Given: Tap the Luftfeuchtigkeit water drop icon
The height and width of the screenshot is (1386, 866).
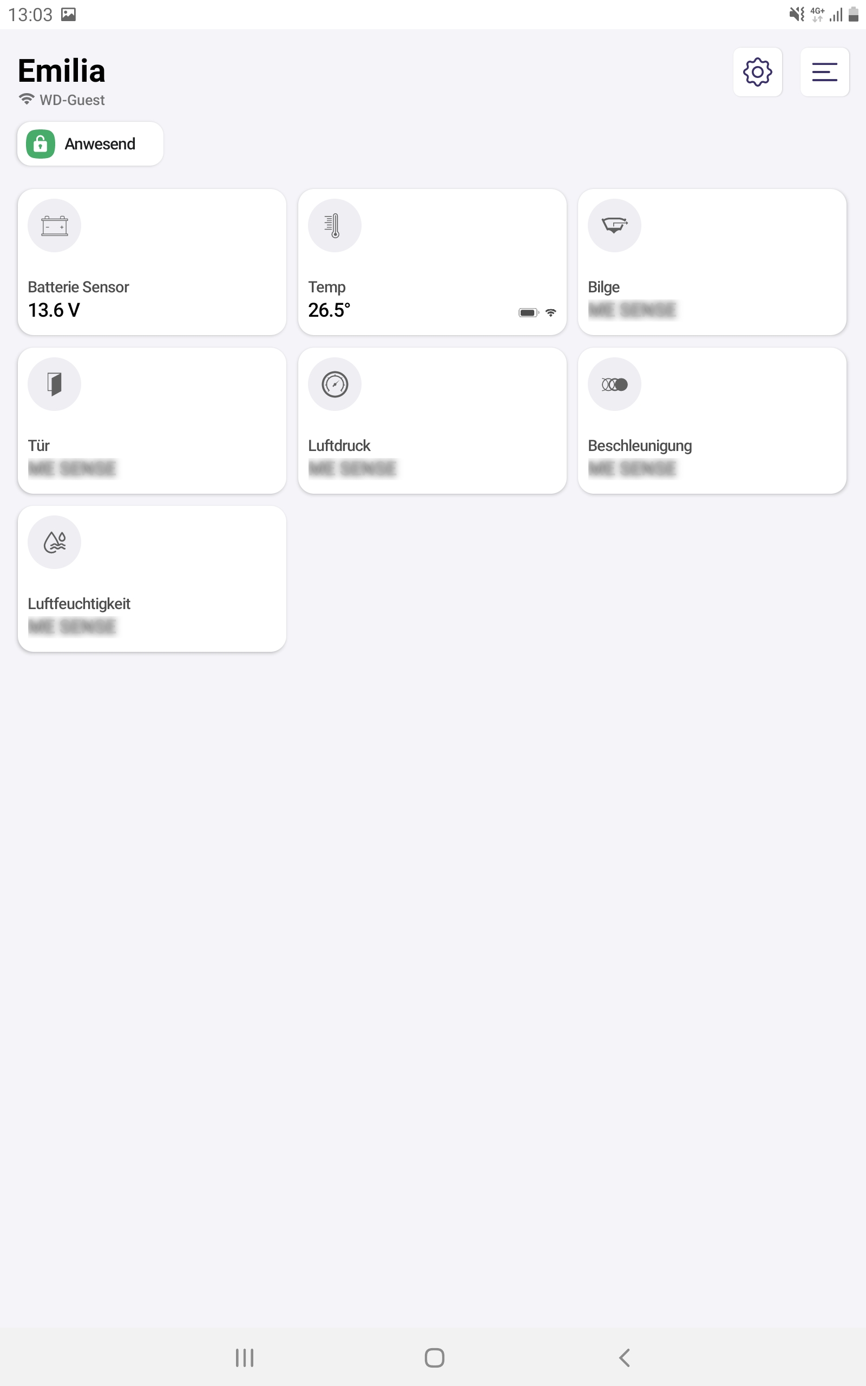Looking at the screenshot, I should coord(55,542).
